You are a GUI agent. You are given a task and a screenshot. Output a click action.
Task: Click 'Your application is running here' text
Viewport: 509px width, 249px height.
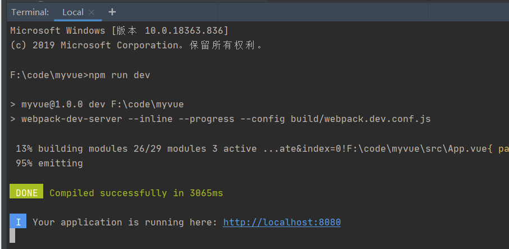(x=125, y=222)
